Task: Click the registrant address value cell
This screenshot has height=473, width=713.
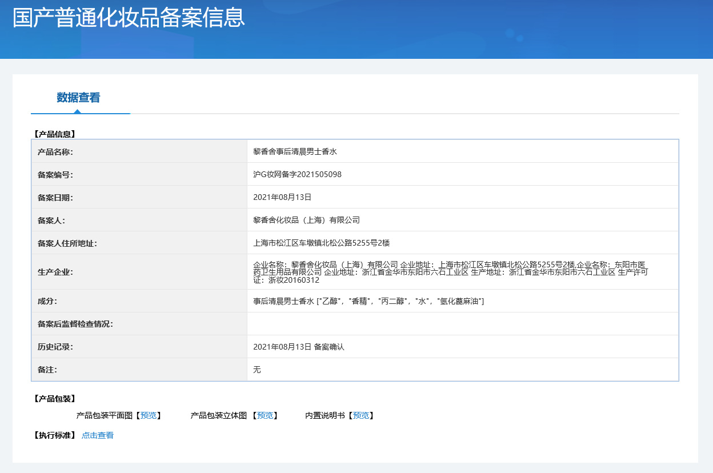Action: coord(321,243)
